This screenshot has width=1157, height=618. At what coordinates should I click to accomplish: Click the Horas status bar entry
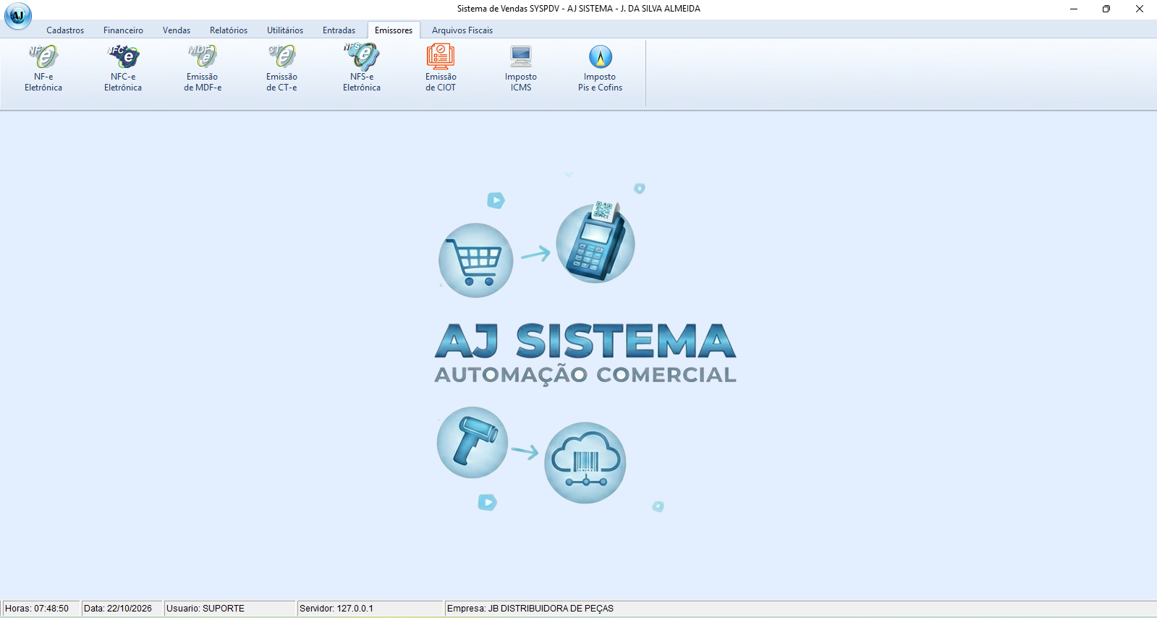[41, 609]
